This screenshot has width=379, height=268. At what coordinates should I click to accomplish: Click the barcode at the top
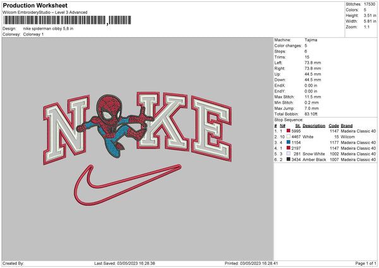[x=68, y=20]
